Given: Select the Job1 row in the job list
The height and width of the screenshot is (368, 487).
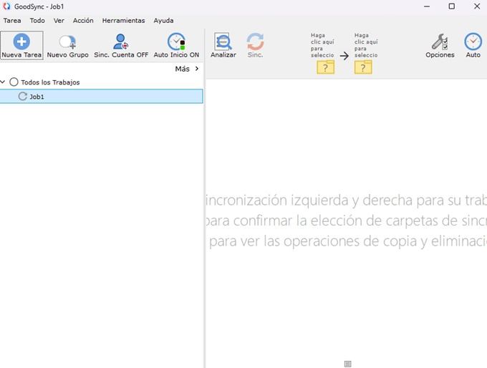Looking at the screenshot, I should tap(101, 96).
